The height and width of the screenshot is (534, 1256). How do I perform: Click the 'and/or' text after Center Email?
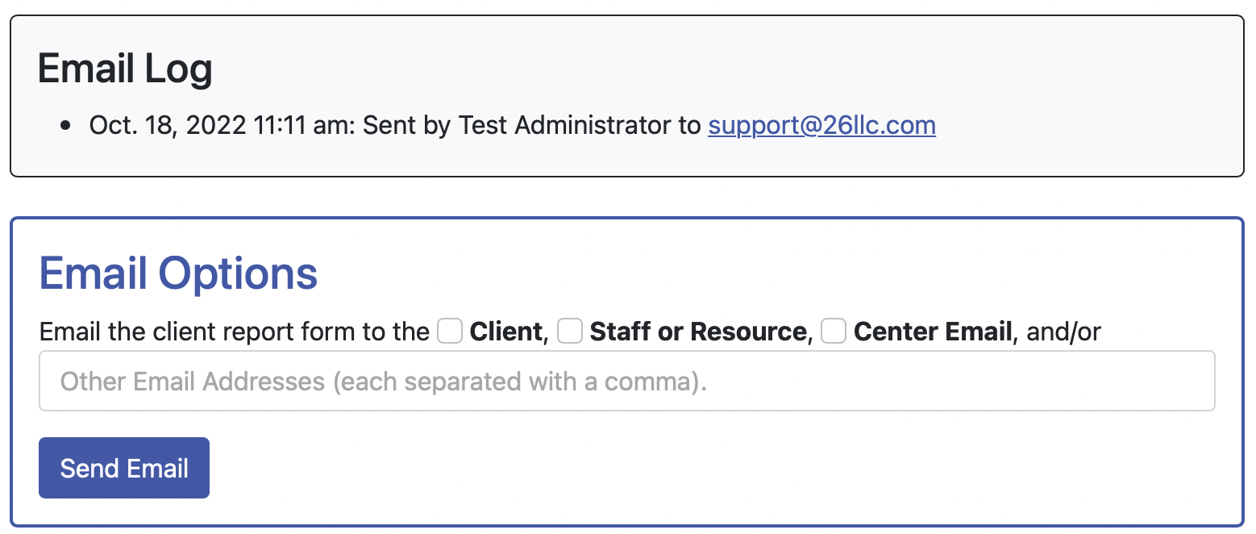tap(1063, 332)
